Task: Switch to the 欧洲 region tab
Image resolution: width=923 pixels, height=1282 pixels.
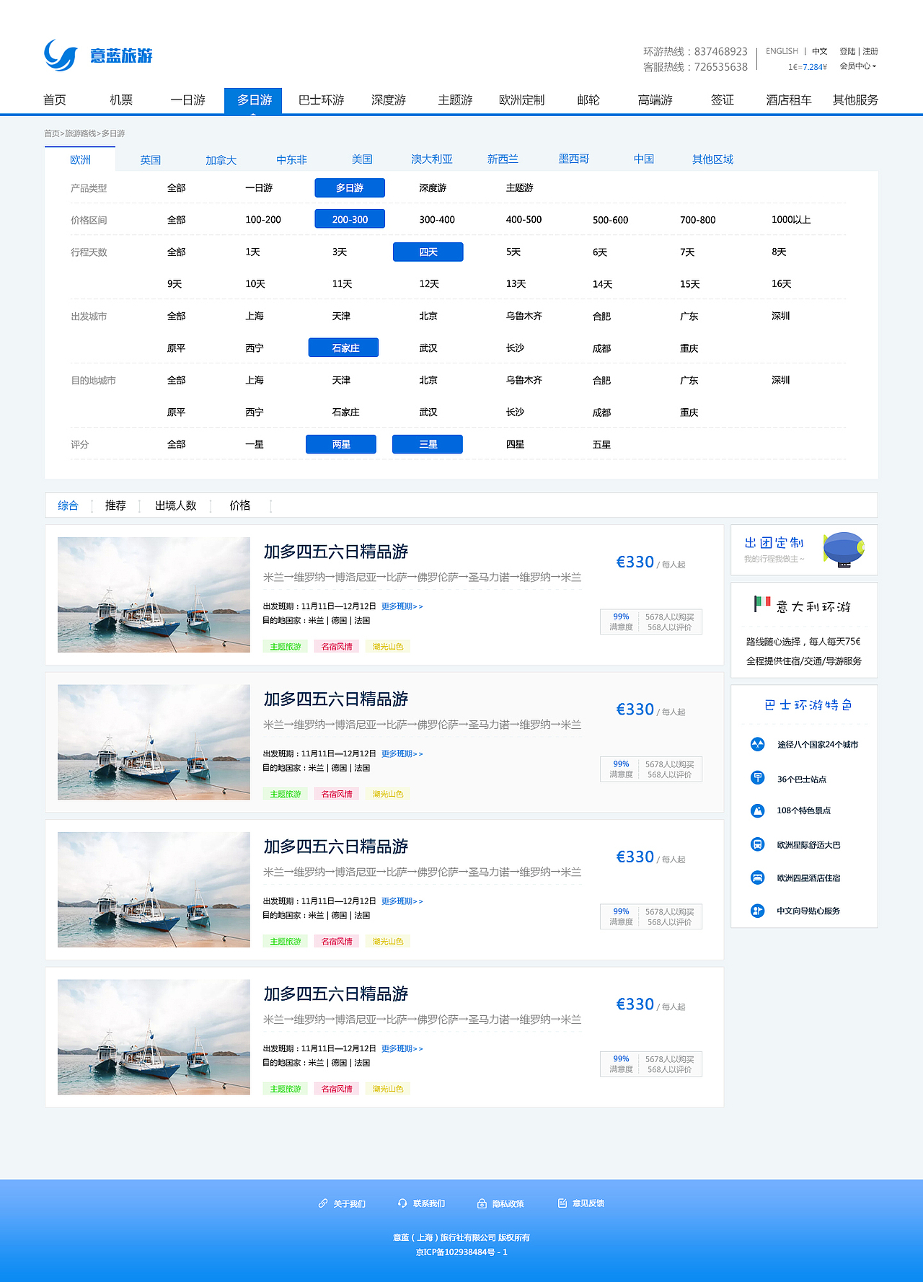Action: tap(80, 159)
